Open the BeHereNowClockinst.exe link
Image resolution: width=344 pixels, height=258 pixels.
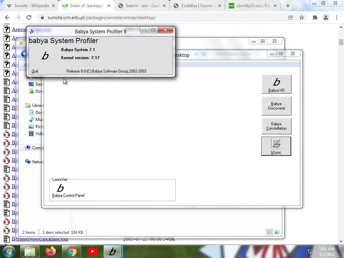coord(40,239)
